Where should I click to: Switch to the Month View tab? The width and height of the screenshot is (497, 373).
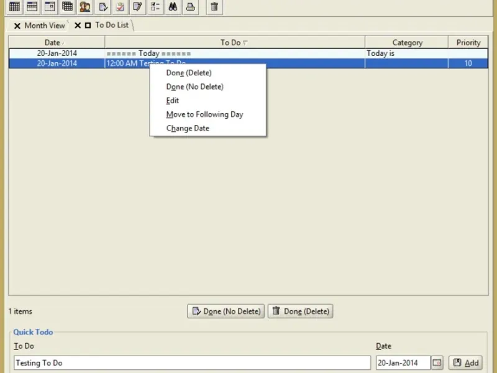(x=45, y=25)
